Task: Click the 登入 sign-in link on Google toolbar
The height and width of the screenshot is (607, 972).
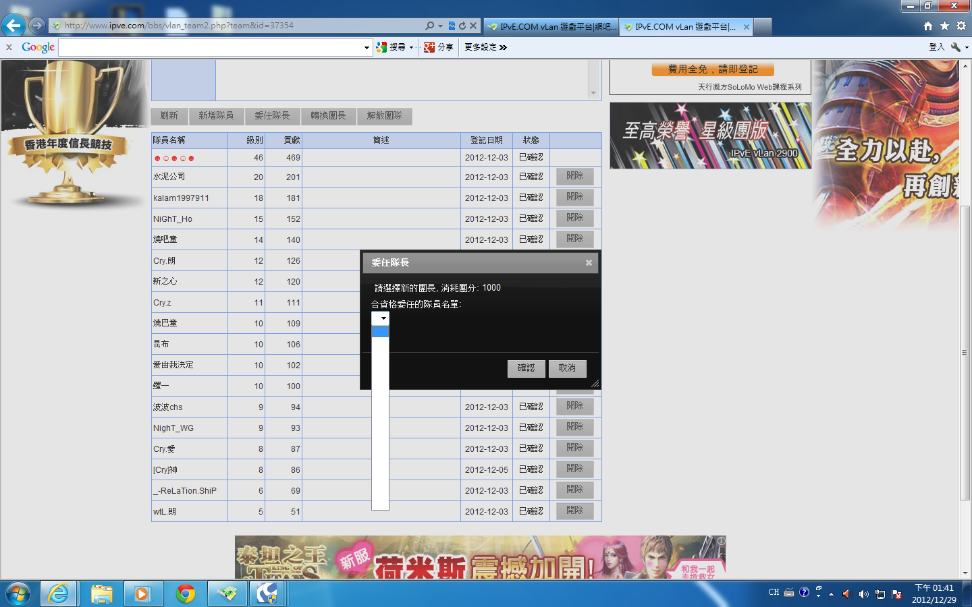Action: tap(936, 47)
